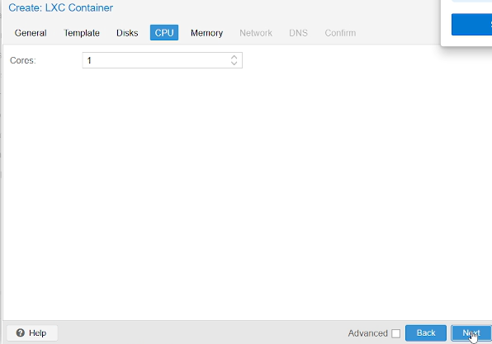This screenshot has width=492, height=344.
Task: Click the Cores label text
Action: pyautogui.click(x=23, y=60)
